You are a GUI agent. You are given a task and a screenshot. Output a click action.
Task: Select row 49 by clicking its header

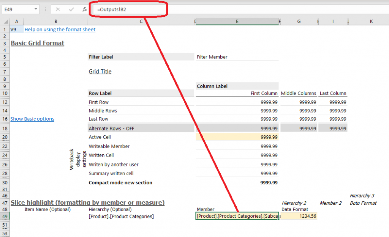tap(4, 215)
